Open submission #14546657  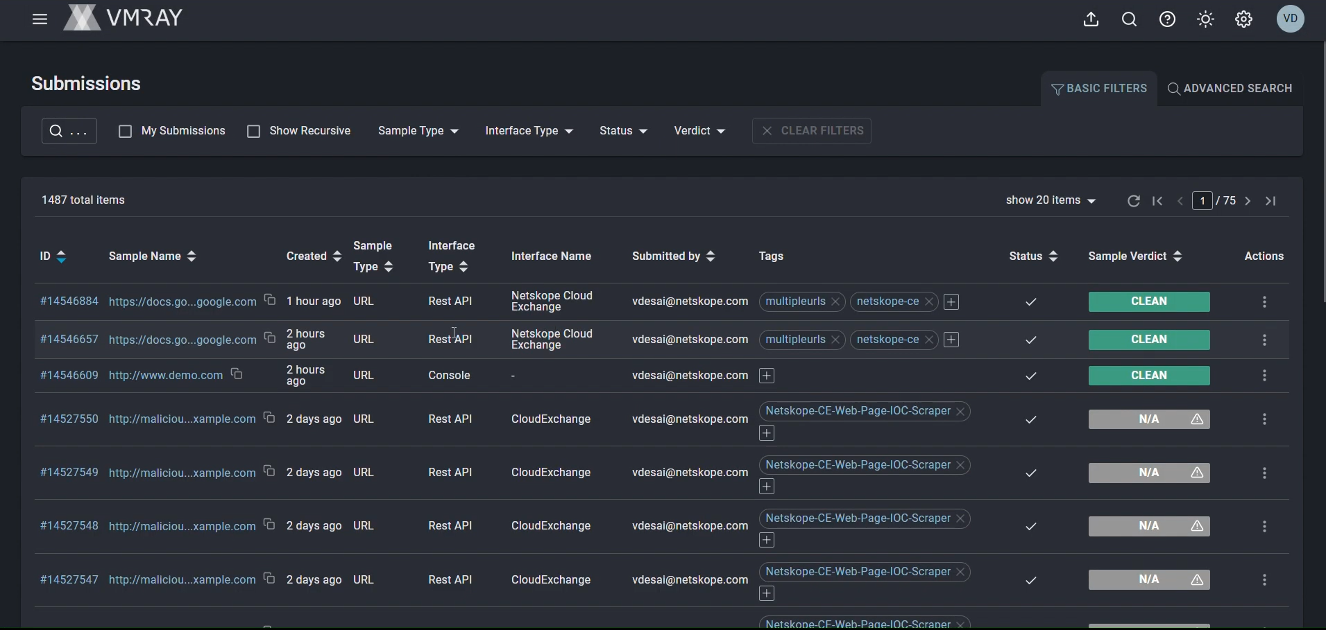pos(69,340)
